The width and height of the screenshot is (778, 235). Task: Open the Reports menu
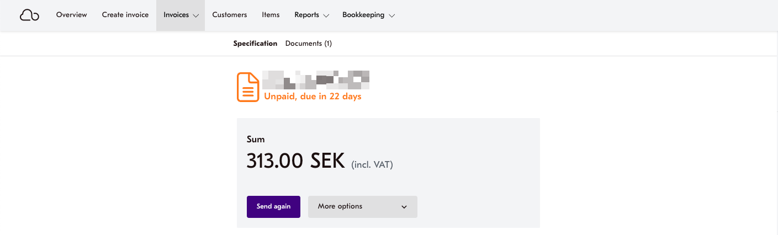click(x=312, y=15)
